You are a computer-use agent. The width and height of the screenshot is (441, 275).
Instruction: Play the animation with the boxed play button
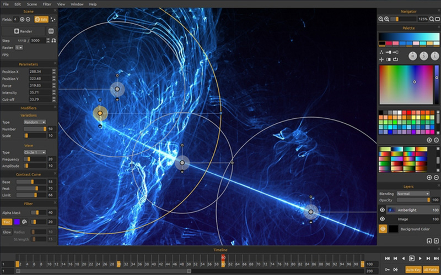pyautogui.click(x=411, y=258)
